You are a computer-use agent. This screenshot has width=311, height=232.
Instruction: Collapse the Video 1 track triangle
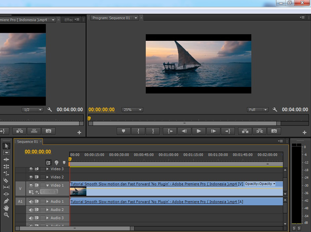click(x=47, y=185)
